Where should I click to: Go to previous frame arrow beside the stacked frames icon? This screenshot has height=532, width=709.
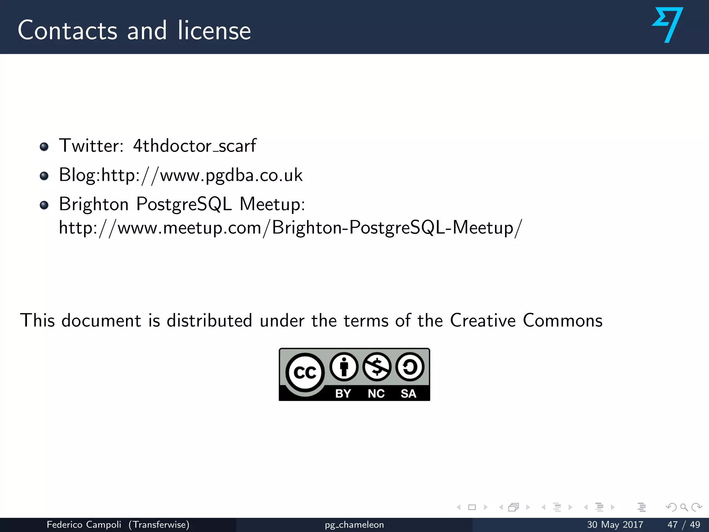[x=501, y=507]
